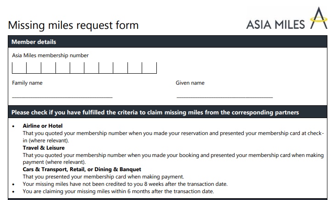This screenshot has width=332, height=200.
Task: Click the Given name label
Action: [190, 83]
